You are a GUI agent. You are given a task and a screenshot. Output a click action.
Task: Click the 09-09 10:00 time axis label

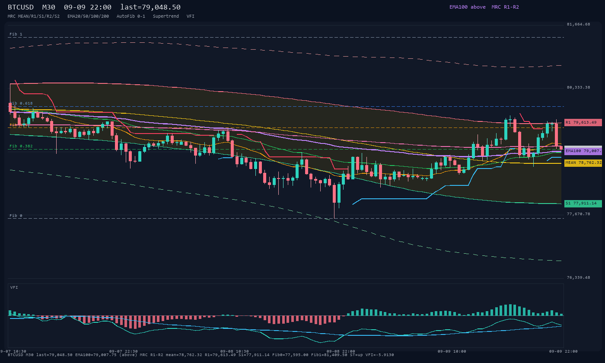pyautogui.click(x=452, y=351)
